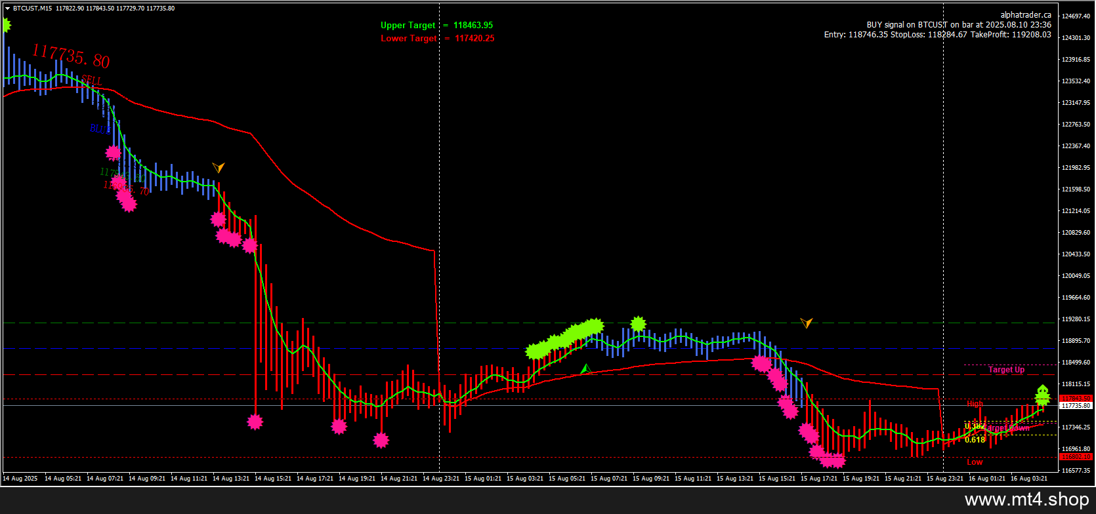
Task: Click the red 117843.50 price tag on the axis
Action: (x=1076, y=399)
